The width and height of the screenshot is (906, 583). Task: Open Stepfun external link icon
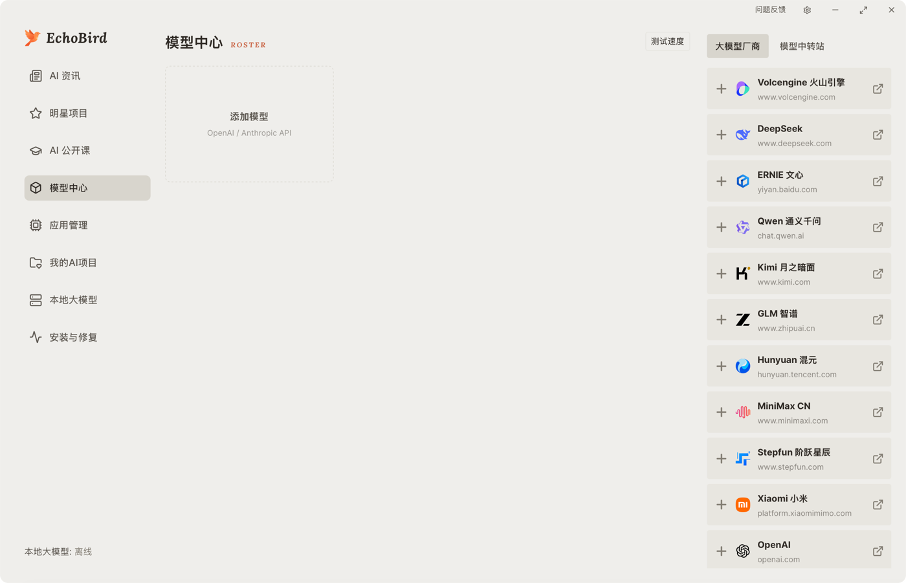pos(878,459)
